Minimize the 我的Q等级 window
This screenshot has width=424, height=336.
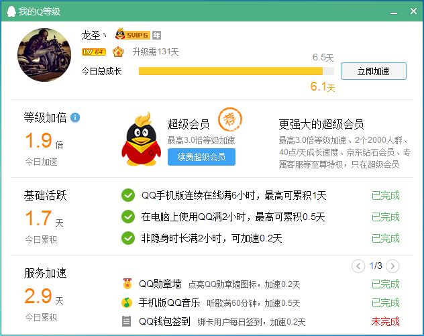coord(394,12)
